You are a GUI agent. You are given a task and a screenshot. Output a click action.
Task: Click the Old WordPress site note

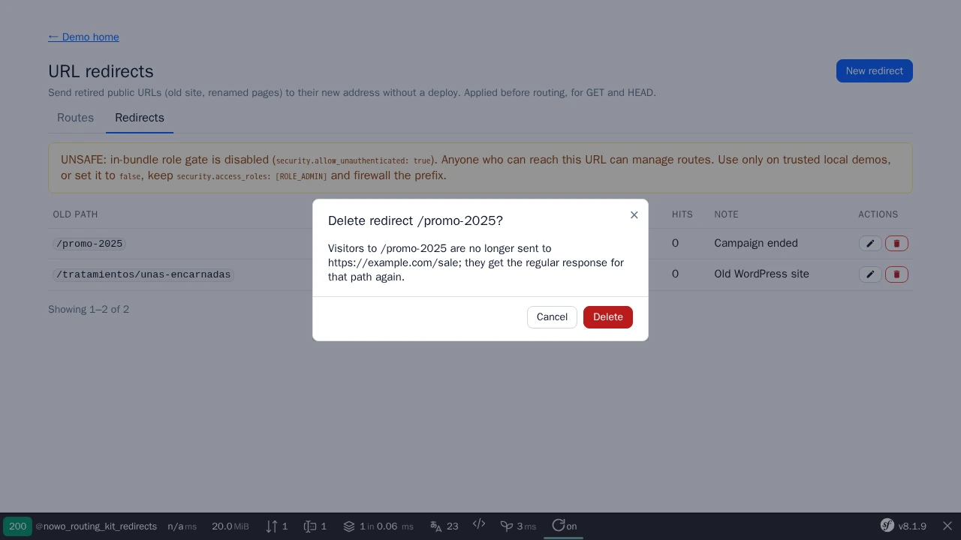tap(761, 274)
